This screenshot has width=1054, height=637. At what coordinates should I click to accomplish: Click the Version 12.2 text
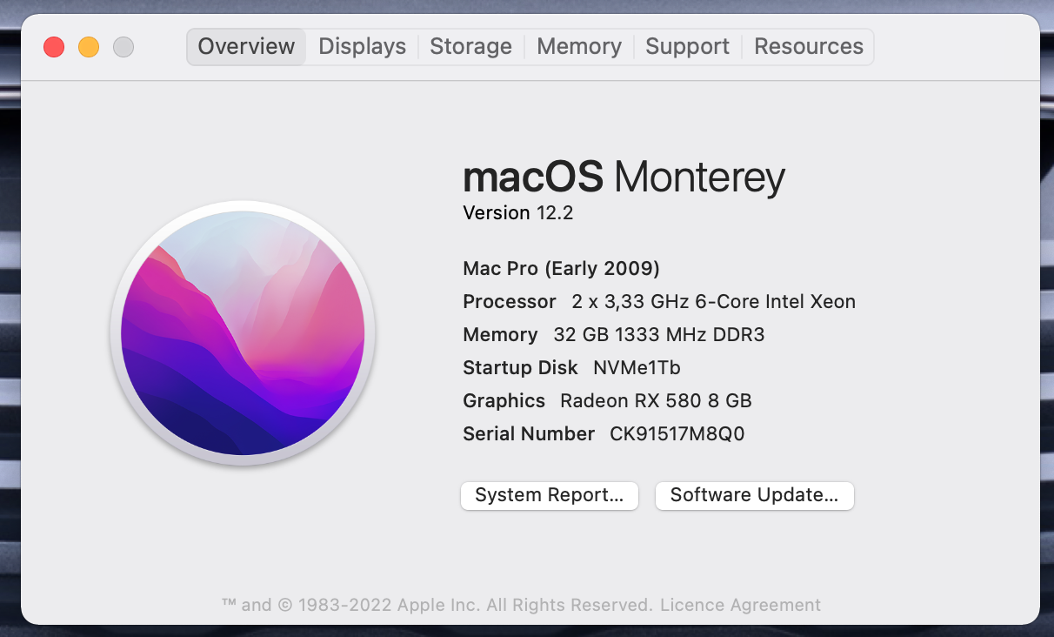coord(518,213)
